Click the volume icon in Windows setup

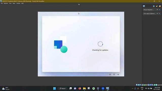[x=118, y=74]
